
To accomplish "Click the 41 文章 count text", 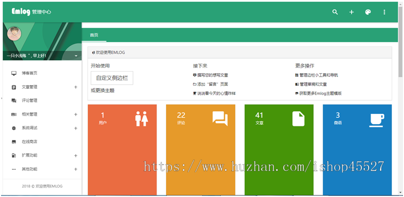I will pos(259,118).
